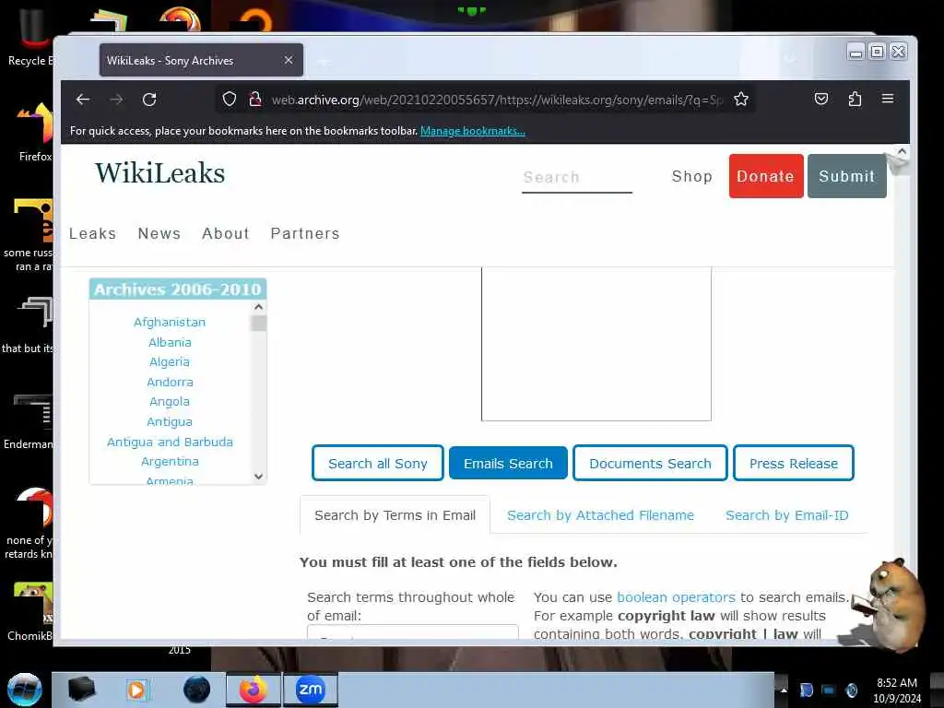
Task: Click the gray Submit button
Action: [846, 176]
